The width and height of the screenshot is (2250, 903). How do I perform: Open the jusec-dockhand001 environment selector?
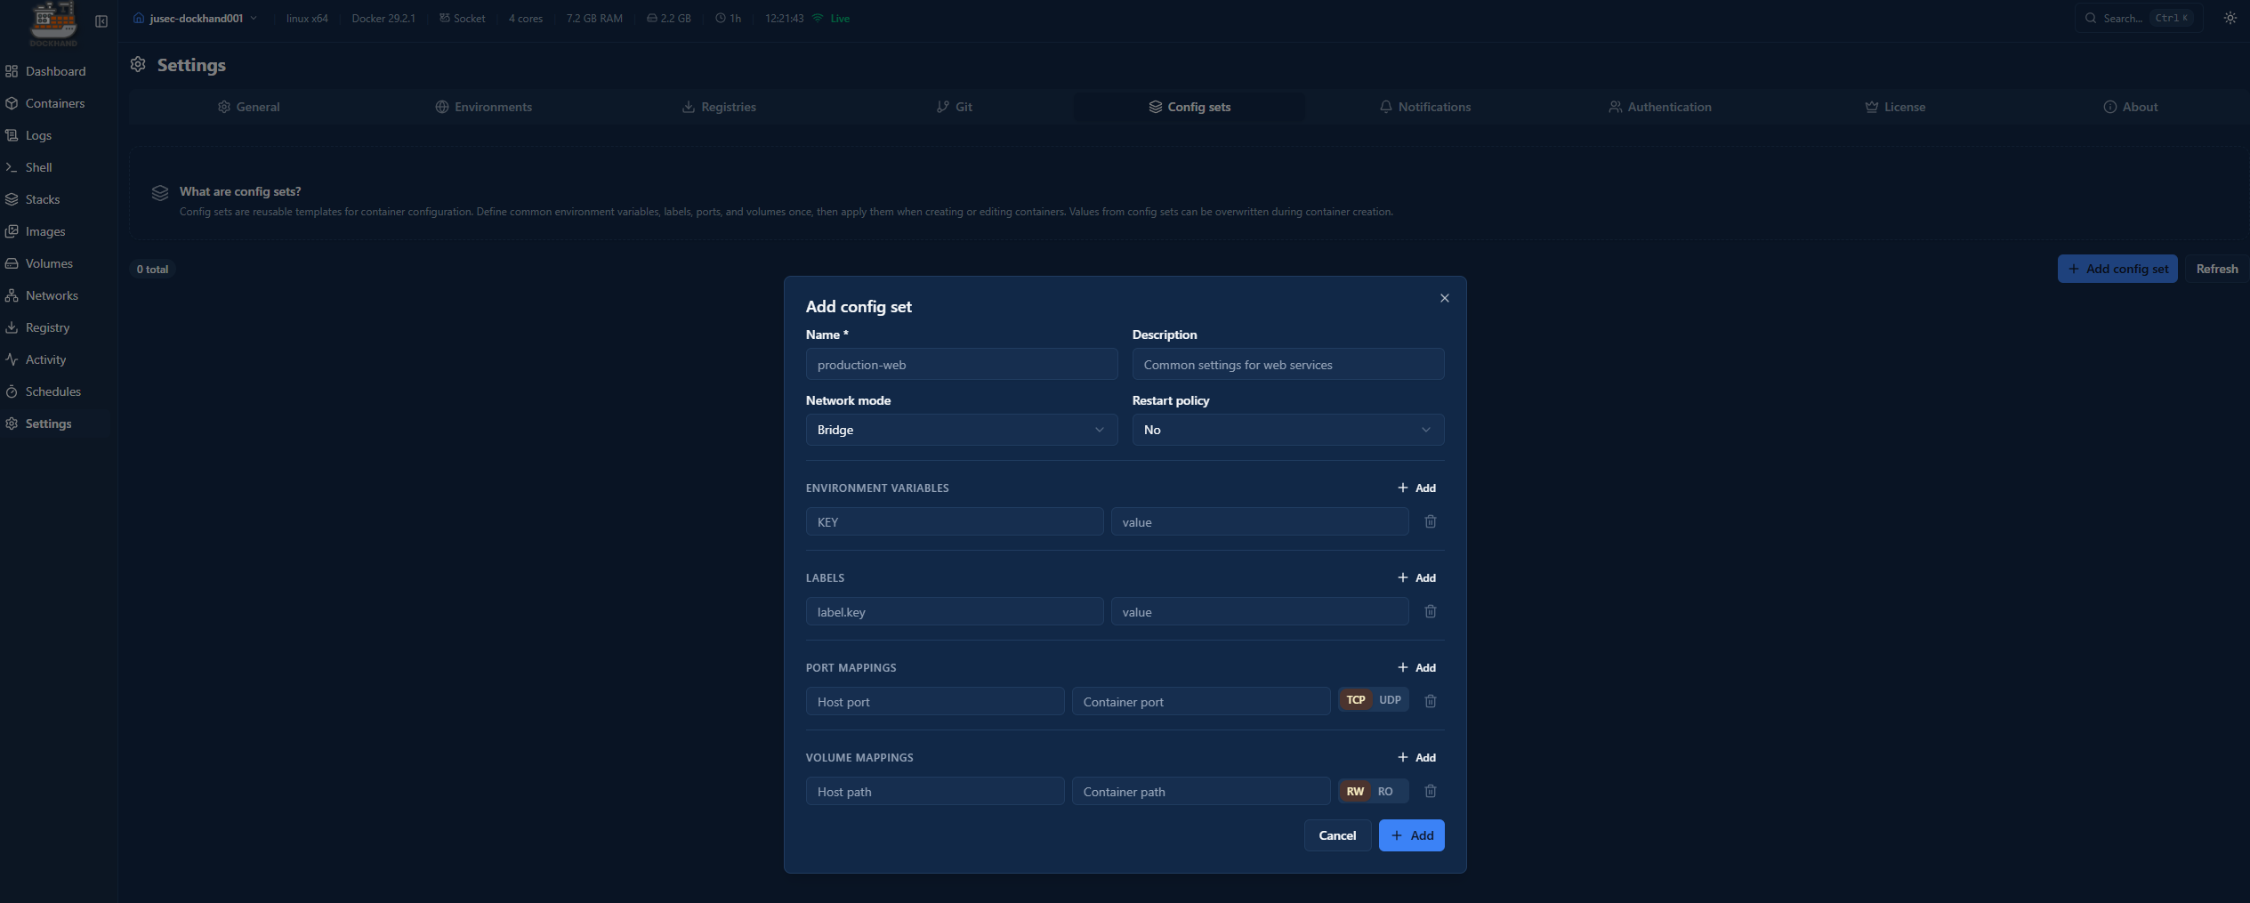[x=196, y=18]
